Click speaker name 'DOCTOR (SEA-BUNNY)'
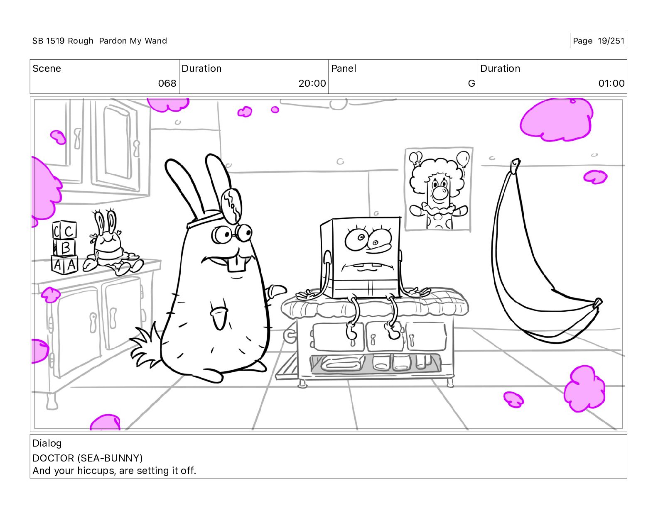 (88, 458)
